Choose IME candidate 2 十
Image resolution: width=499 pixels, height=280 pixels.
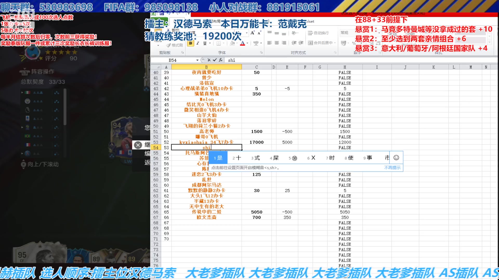click(237, 158)
